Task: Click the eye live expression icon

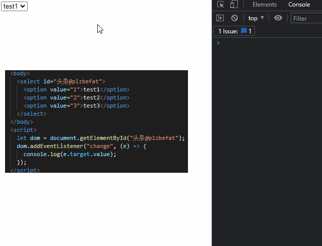Action: [278, 18]
